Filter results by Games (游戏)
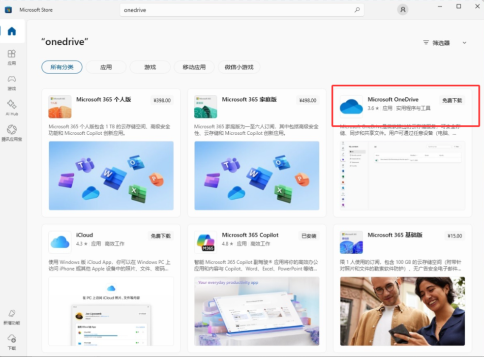The height and width of the screenshot is (357, 484). (150, 67)
